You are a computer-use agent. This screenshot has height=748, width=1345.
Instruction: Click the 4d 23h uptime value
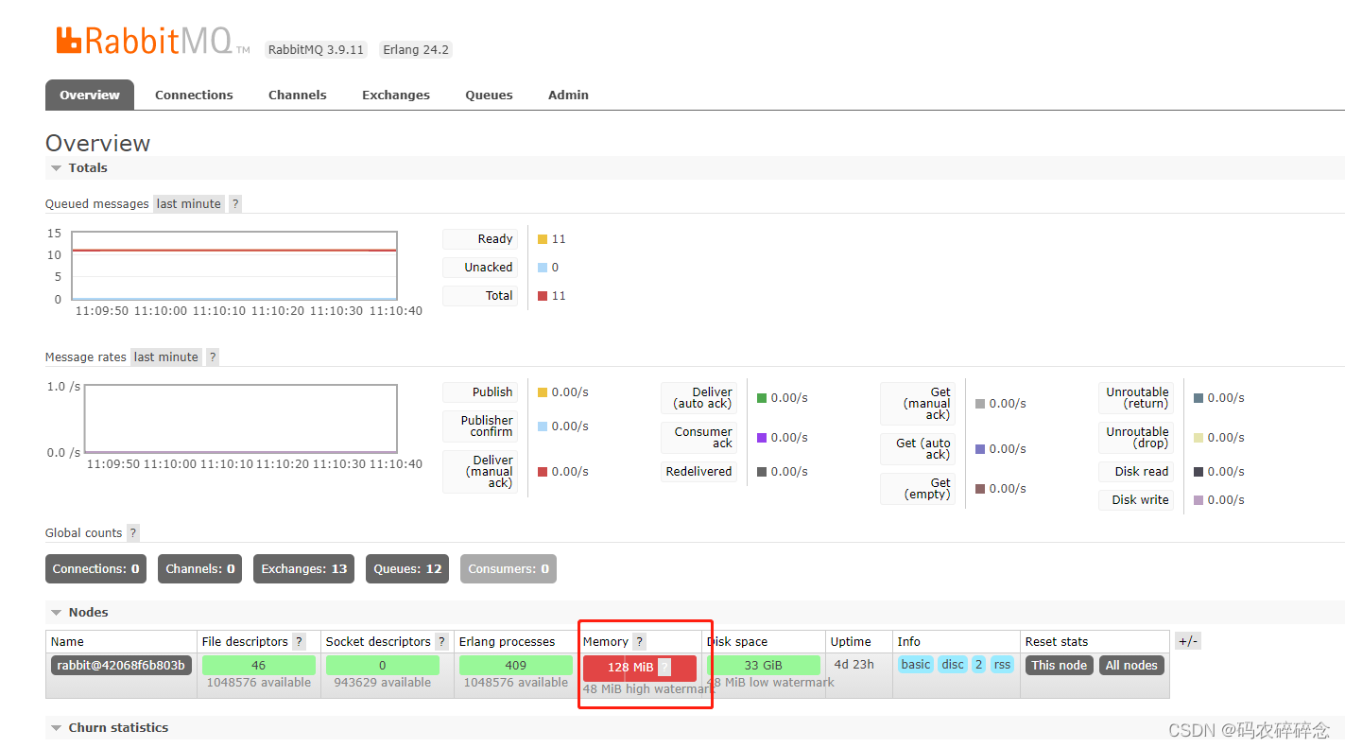pos(854,665)
